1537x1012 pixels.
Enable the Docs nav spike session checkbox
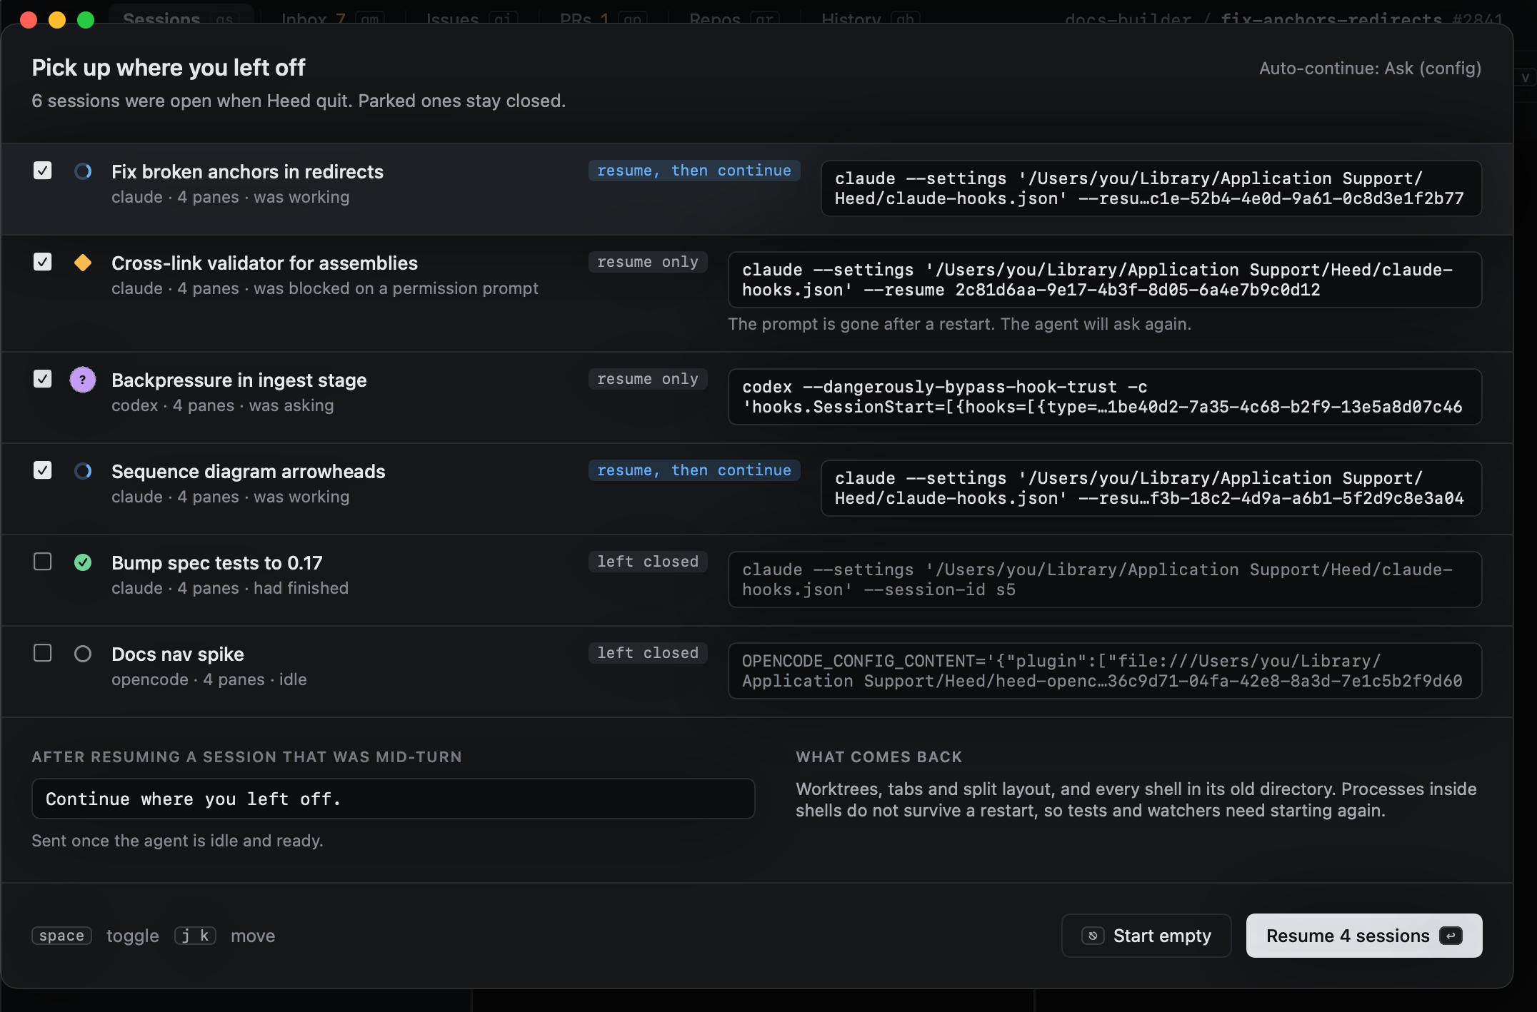coord(43,653)
